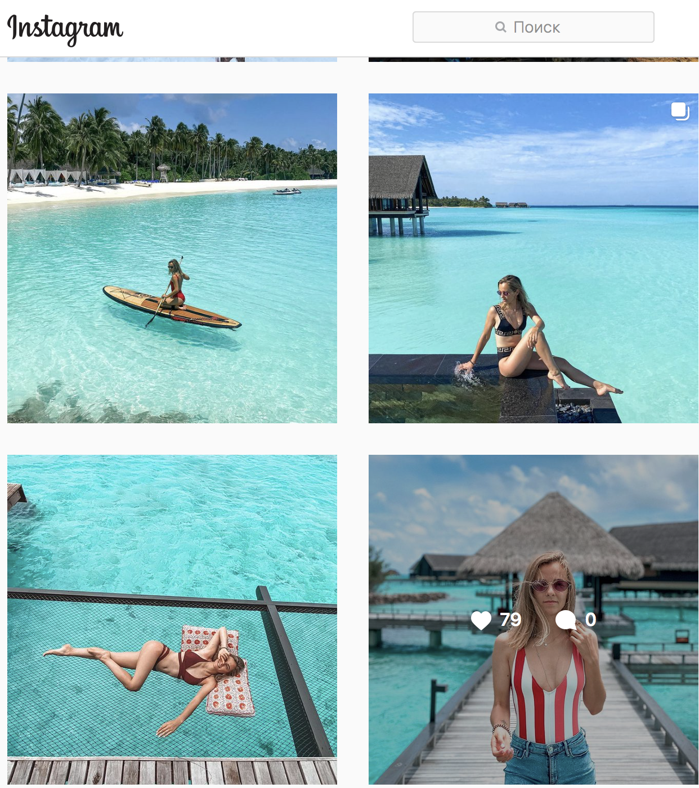Click the multi-photo carousel icon on post
Screen dimensions: 699x788
tap(680, 111)
